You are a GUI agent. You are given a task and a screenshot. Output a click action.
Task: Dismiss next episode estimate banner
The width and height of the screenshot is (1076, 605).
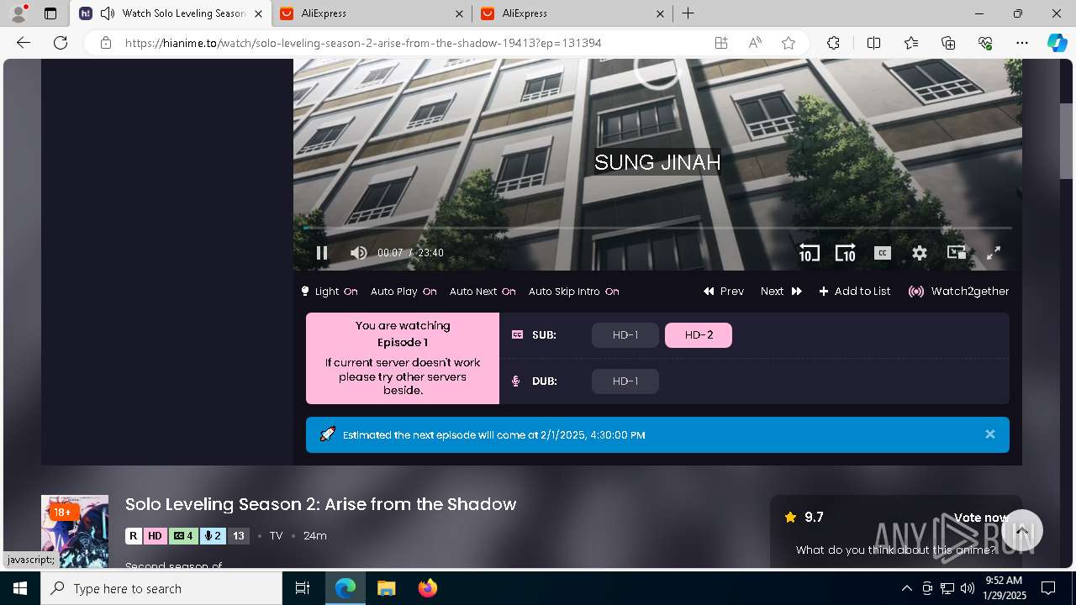(x=990, y=434)
